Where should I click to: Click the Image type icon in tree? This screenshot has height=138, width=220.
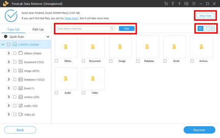tap(21, 71)
